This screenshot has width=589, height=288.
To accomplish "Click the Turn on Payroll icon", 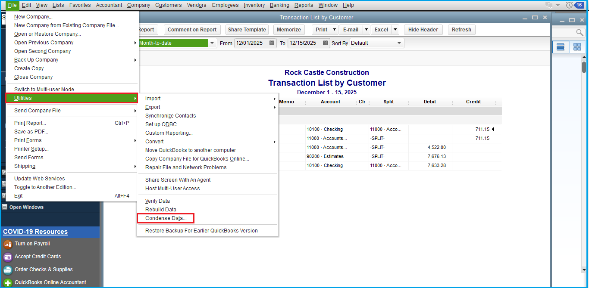I will (8, 244).
